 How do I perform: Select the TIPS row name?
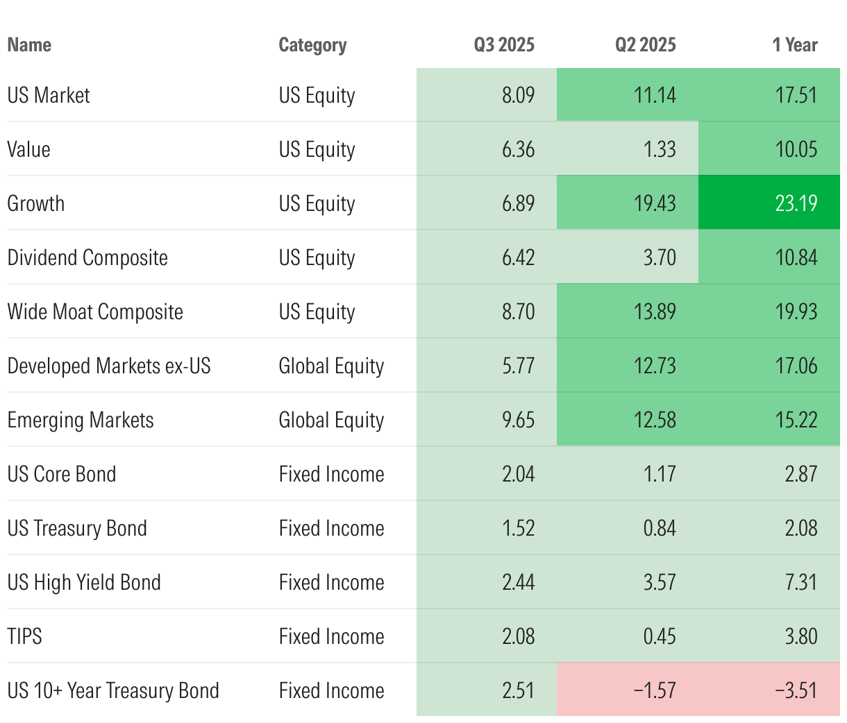click(x=25, y=636)
